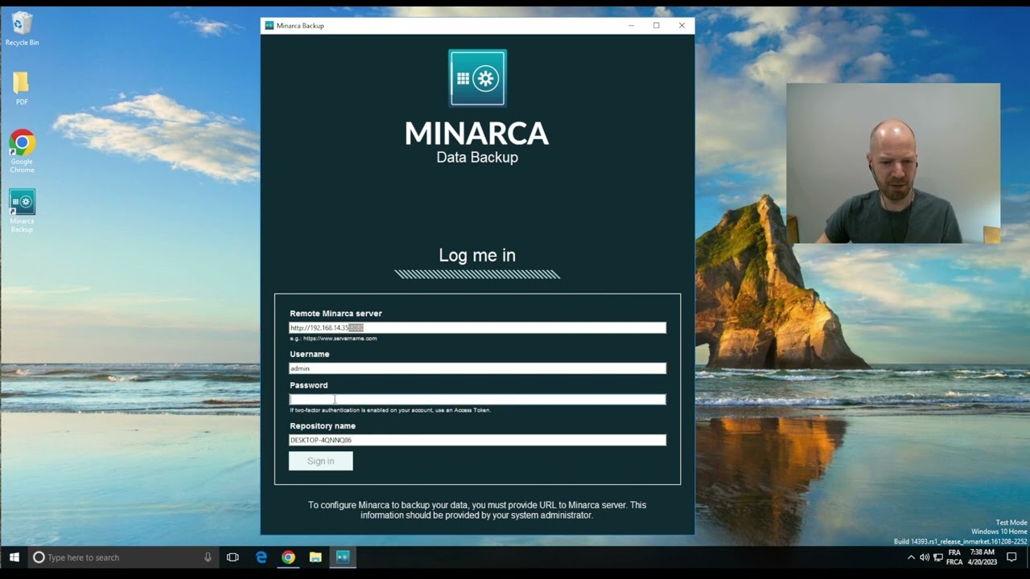Select the PDF folder on desktop
This screenshot has width=1030, height=579.
22,88
